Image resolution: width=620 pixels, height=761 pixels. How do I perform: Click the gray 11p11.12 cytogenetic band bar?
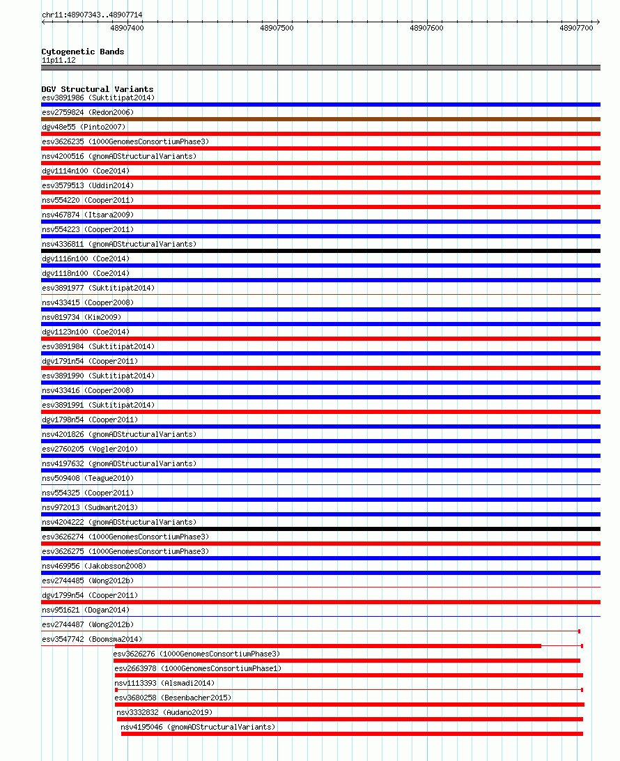(x=320, y=68)
